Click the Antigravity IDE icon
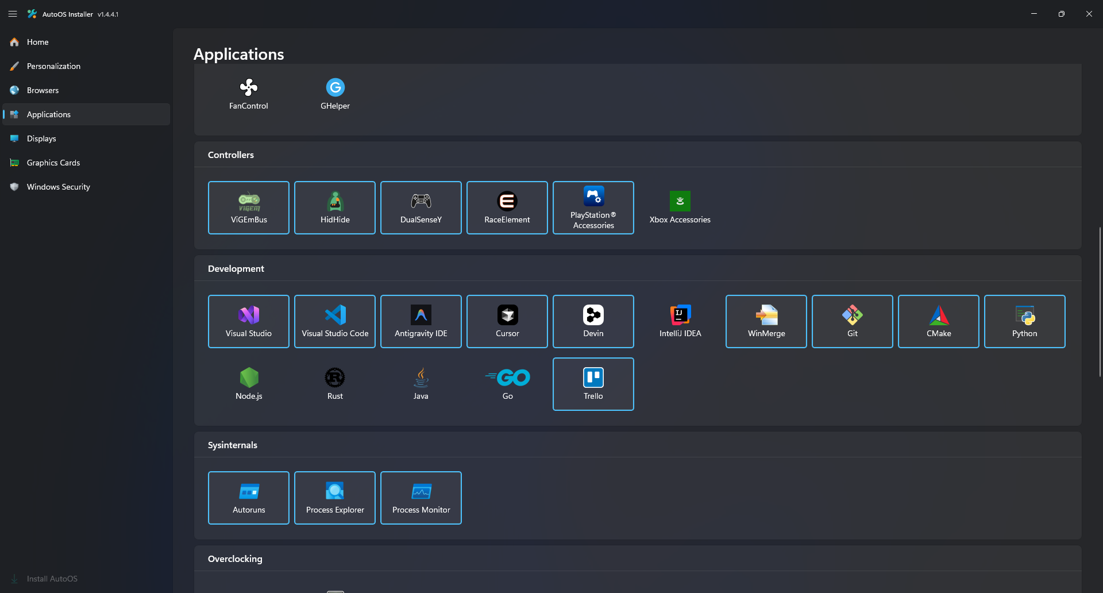 (x=421, y=315)
